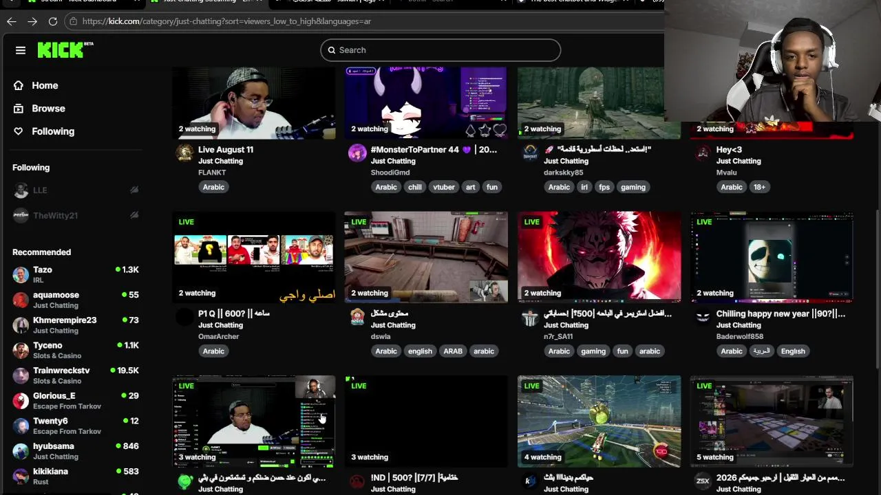Image resolution: width=881 pixels, height=495 pixels.
Task: Open dswla's kitchen game stream thumbnail
Action: (426, 257)
